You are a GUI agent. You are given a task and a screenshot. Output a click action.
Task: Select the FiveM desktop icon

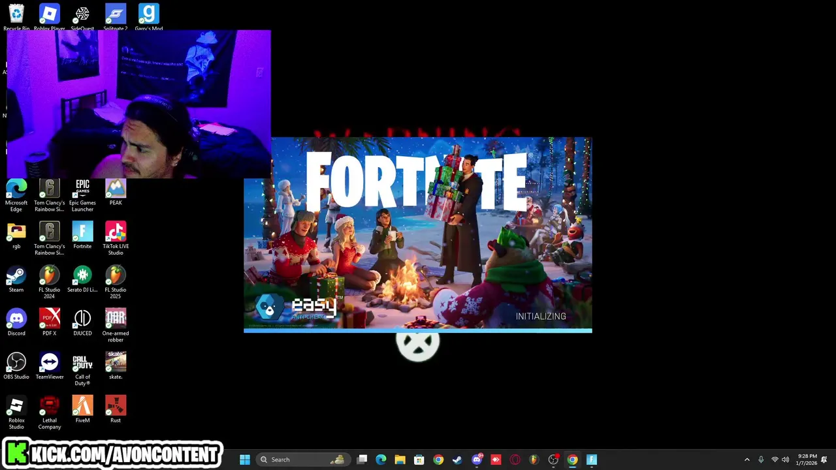(x=82, y=410)
